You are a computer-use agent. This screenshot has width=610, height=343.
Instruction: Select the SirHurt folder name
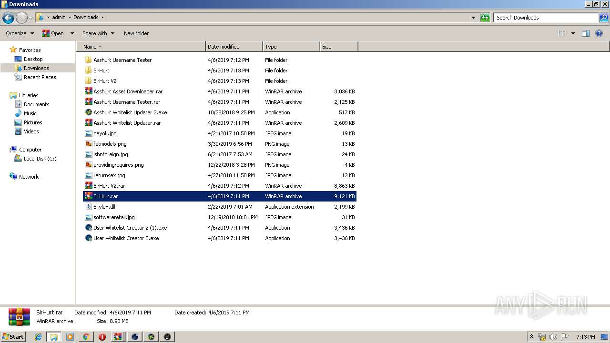click(102, 71)
